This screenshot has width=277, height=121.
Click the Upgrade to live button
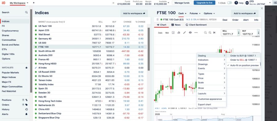[x=204, y=3]
